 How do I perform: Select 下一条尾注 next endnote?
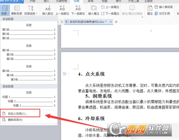click(110, 13)
